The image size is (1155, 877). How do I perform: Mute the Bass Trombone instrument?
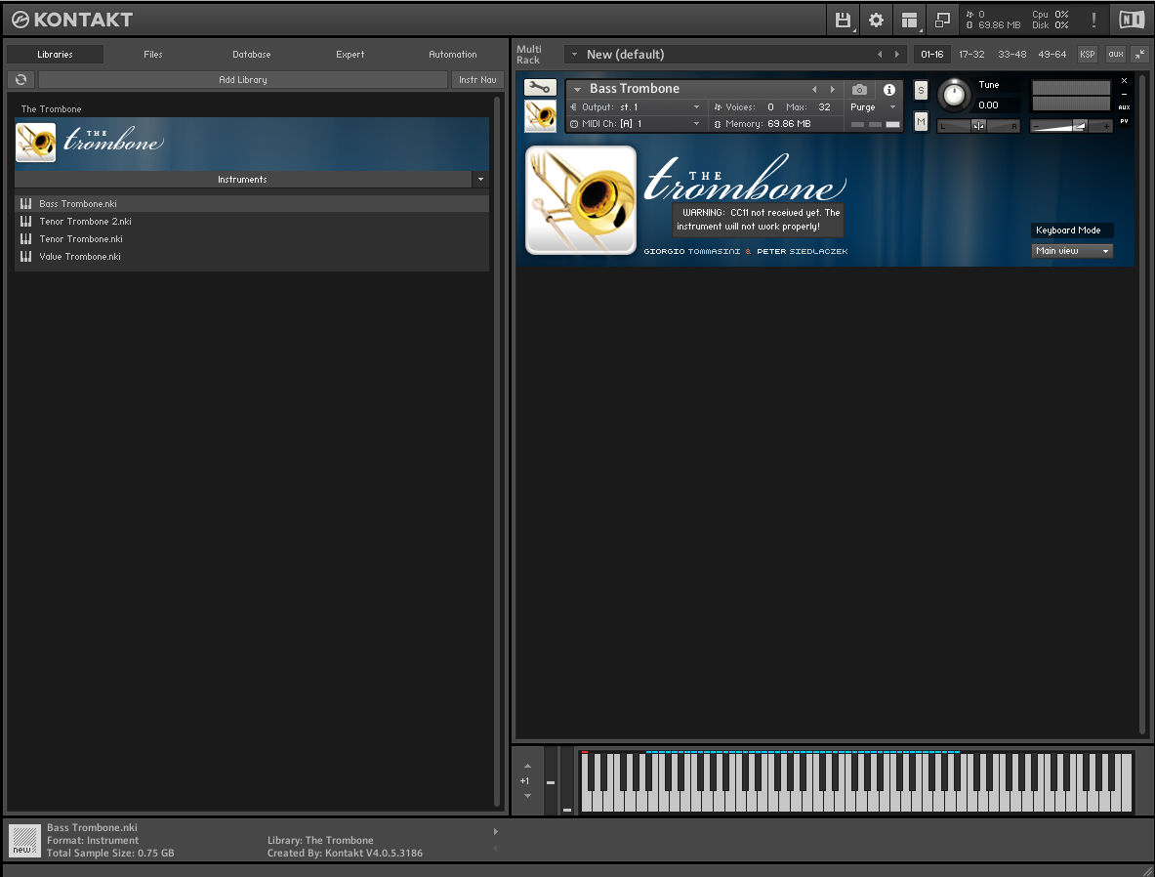[921, 122]
